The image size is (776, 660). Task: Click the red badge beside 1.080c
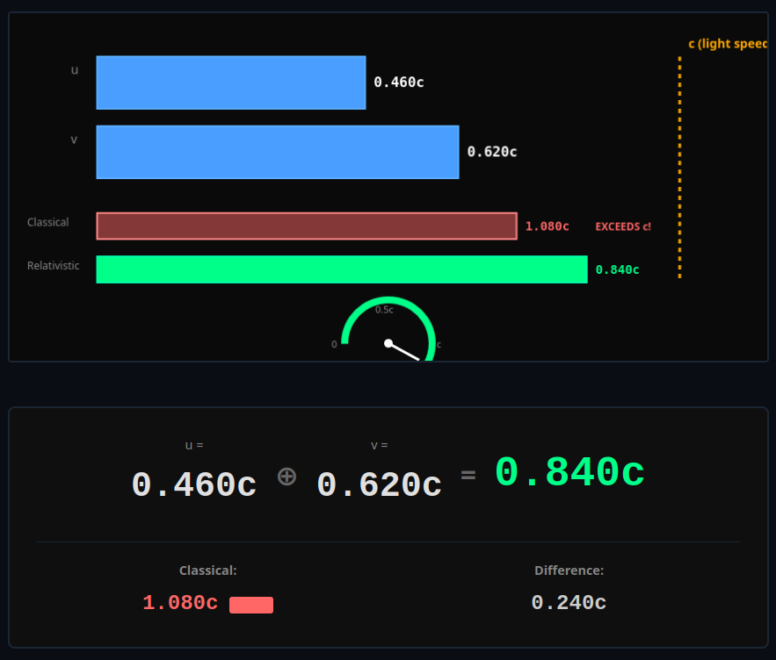coord(251,605)
